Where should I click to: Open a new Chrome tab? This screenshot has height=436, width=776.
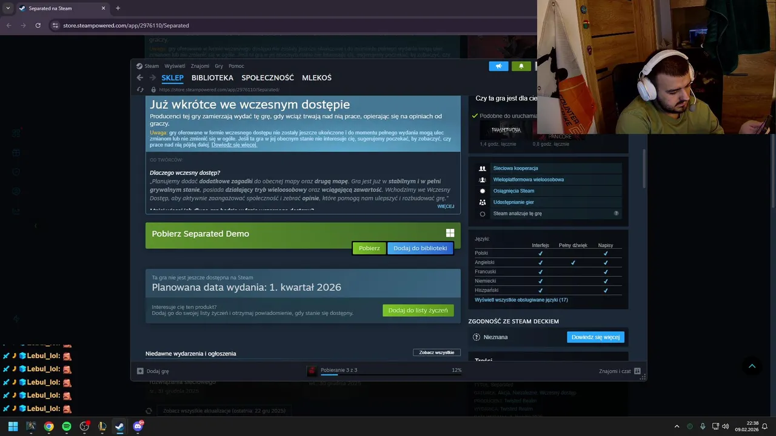click(x=118, y=8)
